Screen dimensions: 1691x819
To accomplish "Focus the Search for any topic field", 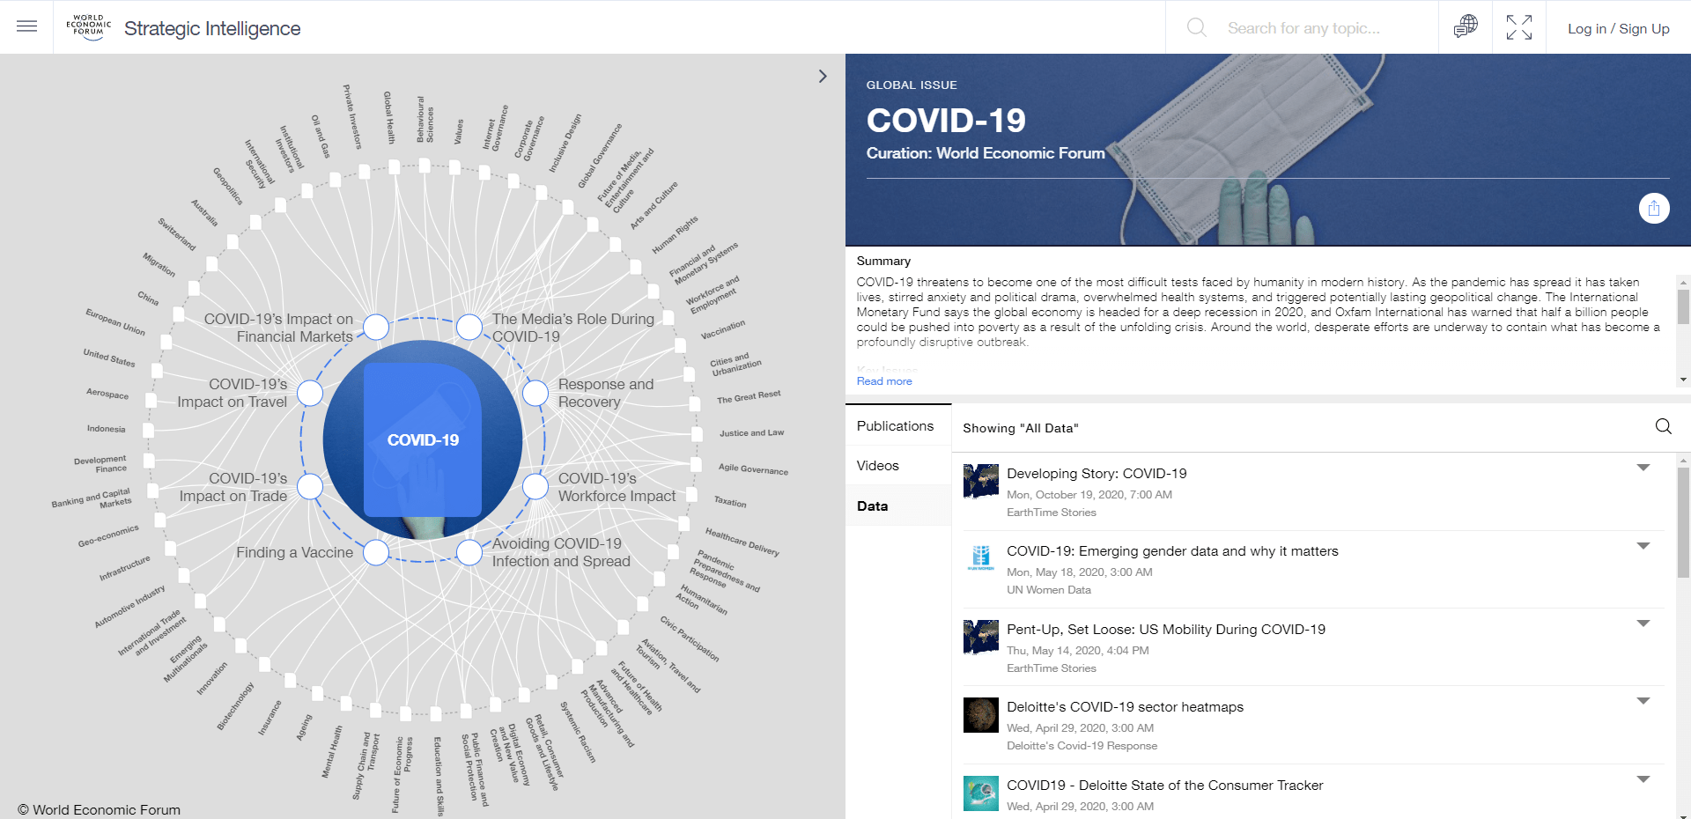I will [x=1303, y=28].
